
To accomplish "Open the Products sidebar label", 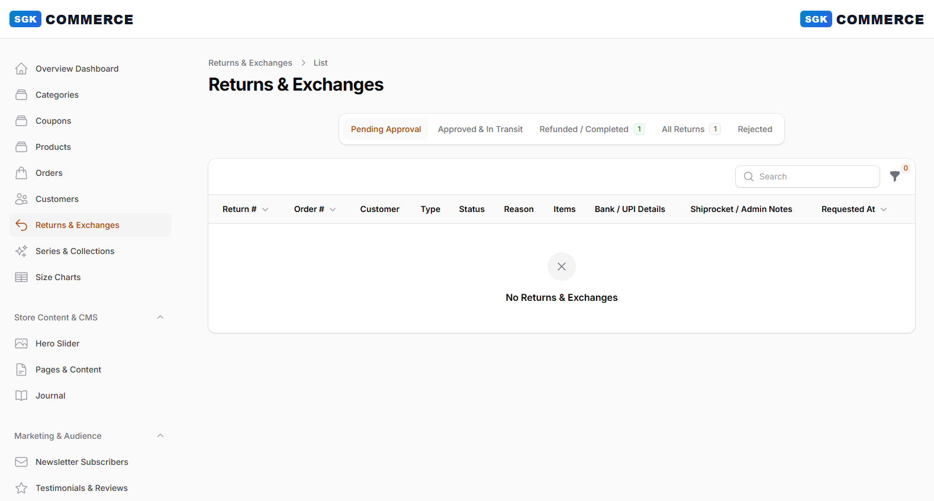I will tap(53, 147).
